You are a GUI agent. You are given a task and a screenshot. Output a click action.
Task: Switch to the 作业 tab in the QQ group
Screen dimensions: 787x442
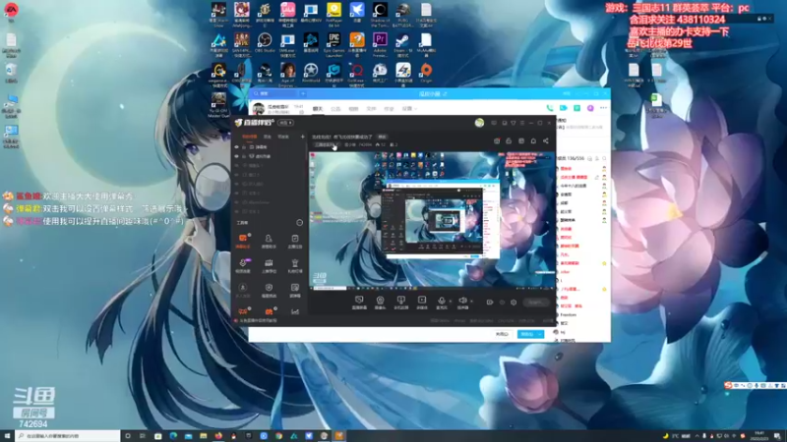tap(389, 108)
